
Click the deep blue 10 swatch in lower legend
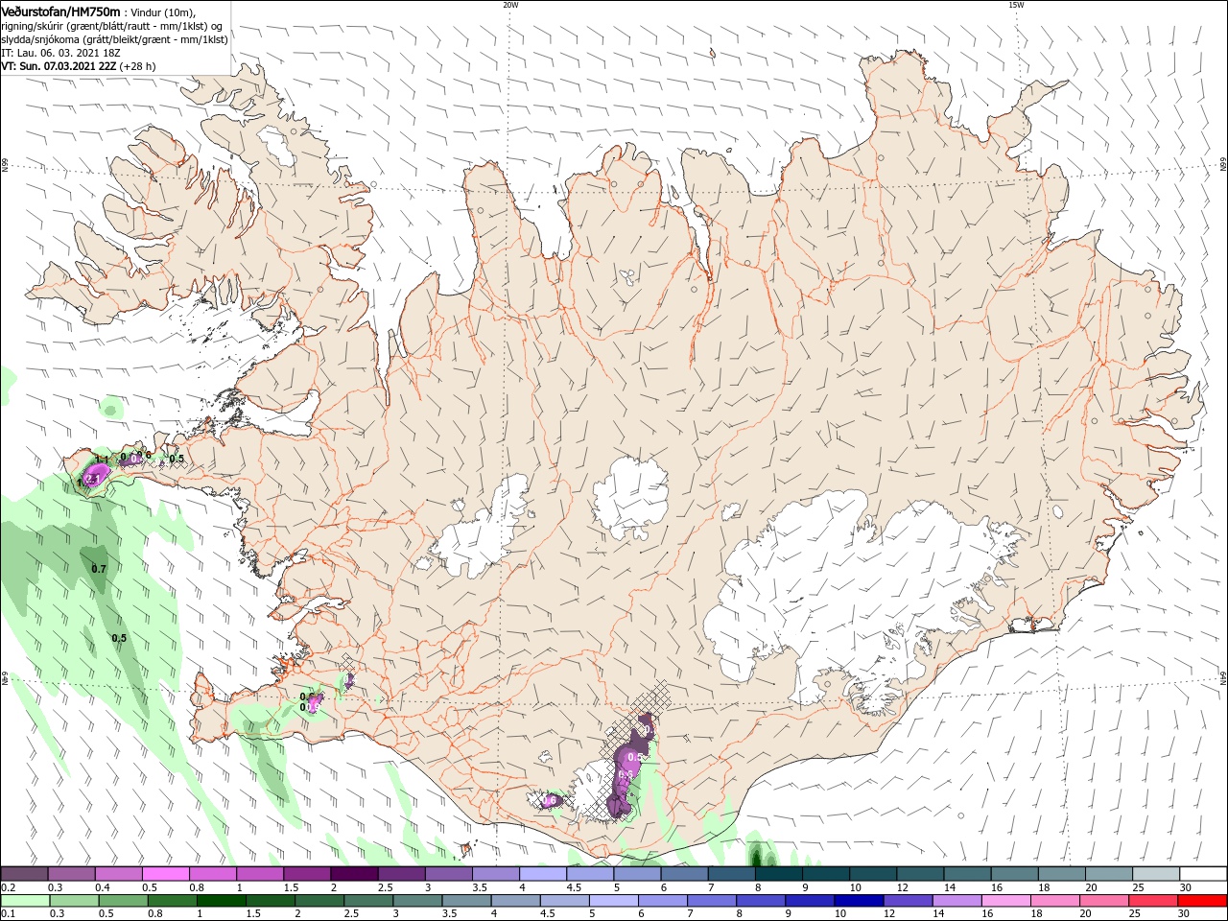(x=858, y=901)
